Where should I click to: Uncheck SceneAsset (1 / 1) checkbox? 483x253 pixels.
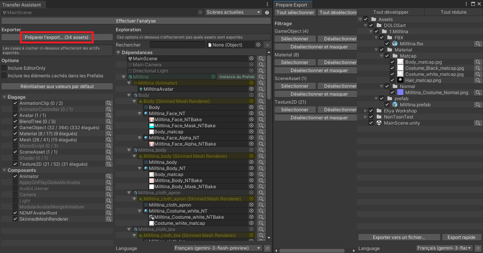(15, 152)
